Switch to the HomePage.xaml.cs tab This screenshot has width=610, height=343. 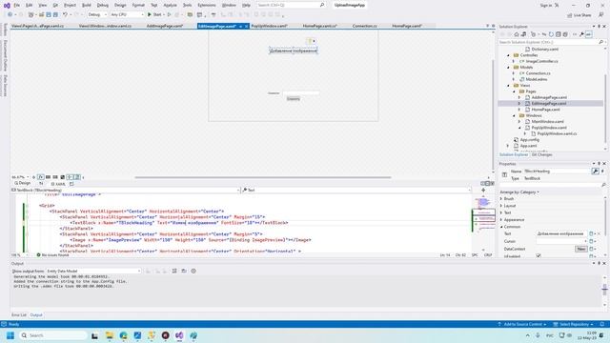point(320,26)
